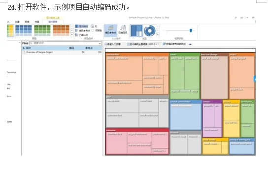The image size is (271, 189).
Task: Click the icon on 按编码参考点数比较 document tab
Action: (165, 44)
